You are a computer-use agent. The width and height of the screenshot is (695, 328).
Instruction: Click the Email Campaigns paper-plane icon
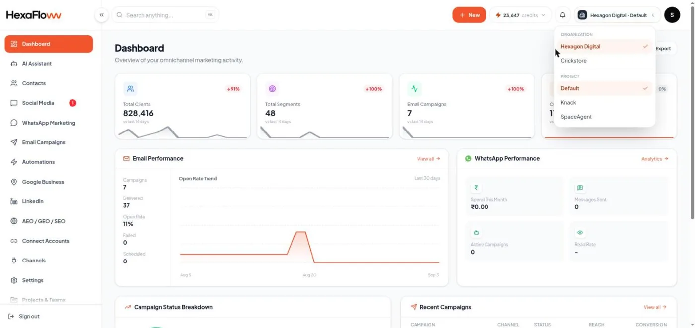click(x=14, y=142)
